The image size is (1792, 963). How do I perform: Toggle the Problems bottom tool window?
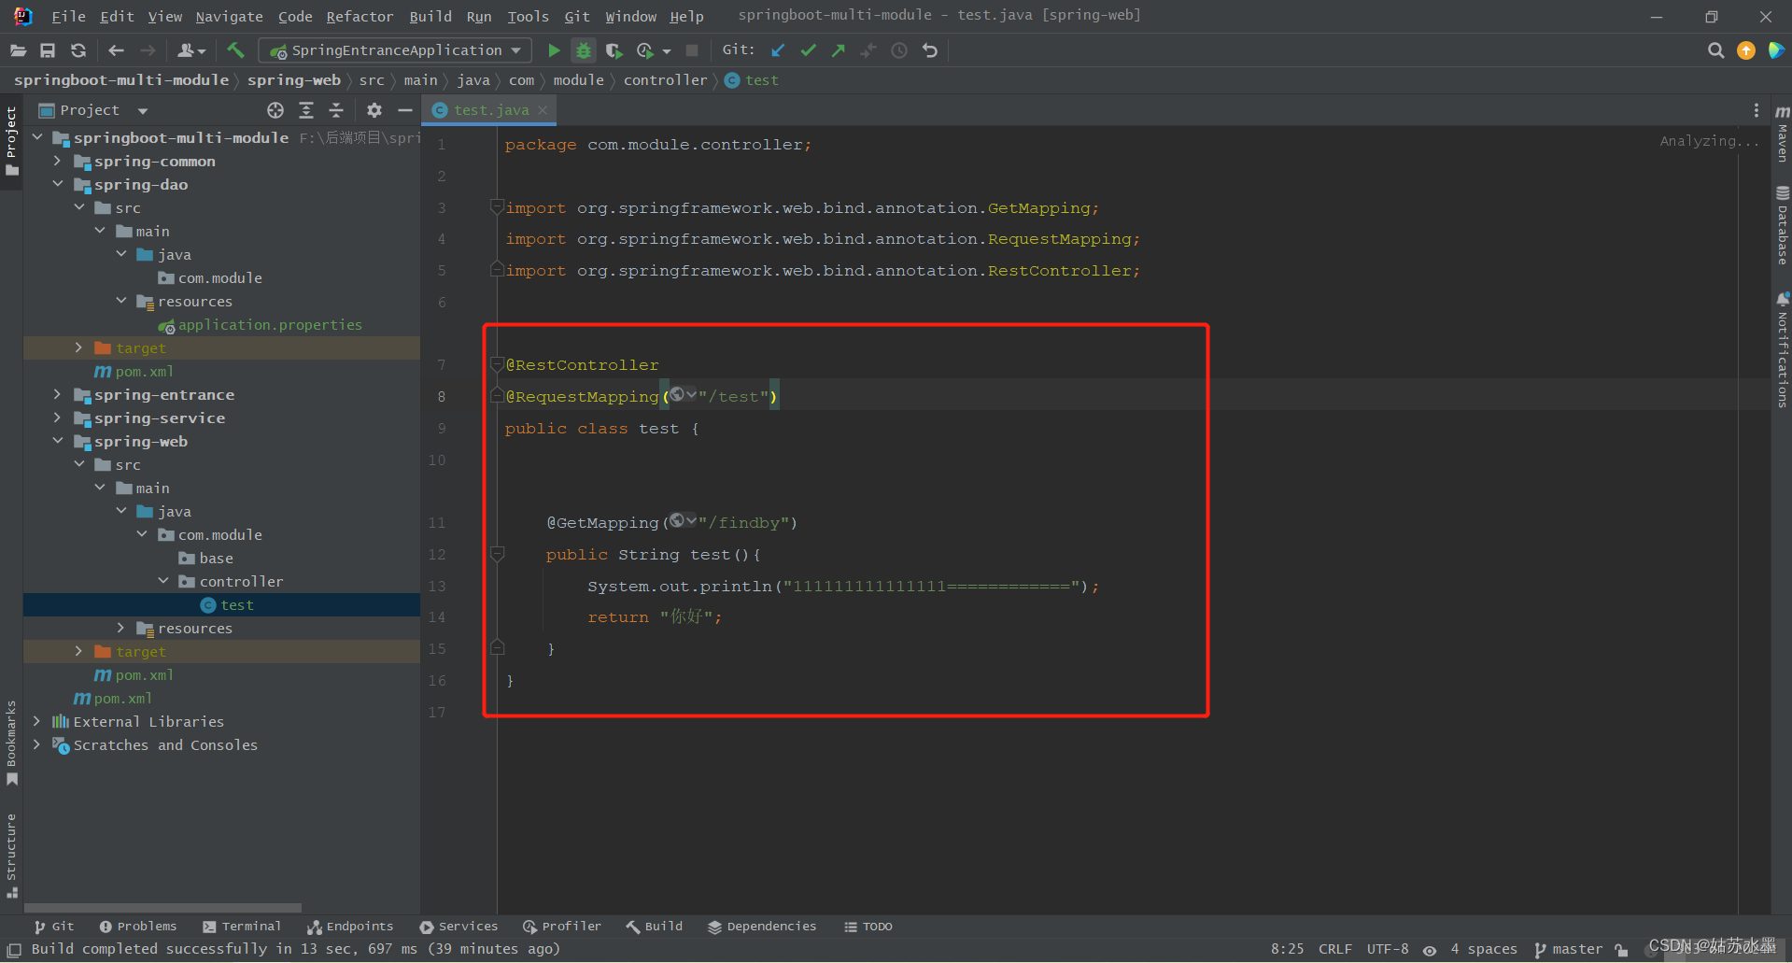point(138,927)
